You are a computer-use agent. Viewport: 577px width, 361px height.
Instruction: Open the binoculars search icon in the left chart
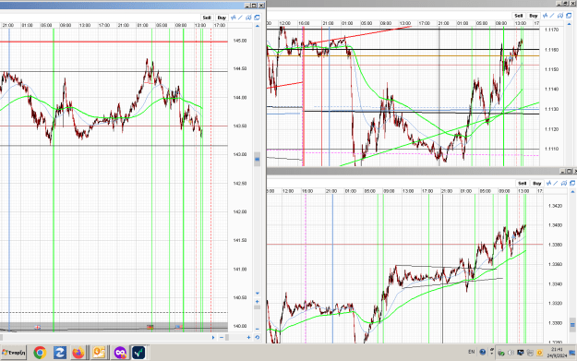[248, 18]
